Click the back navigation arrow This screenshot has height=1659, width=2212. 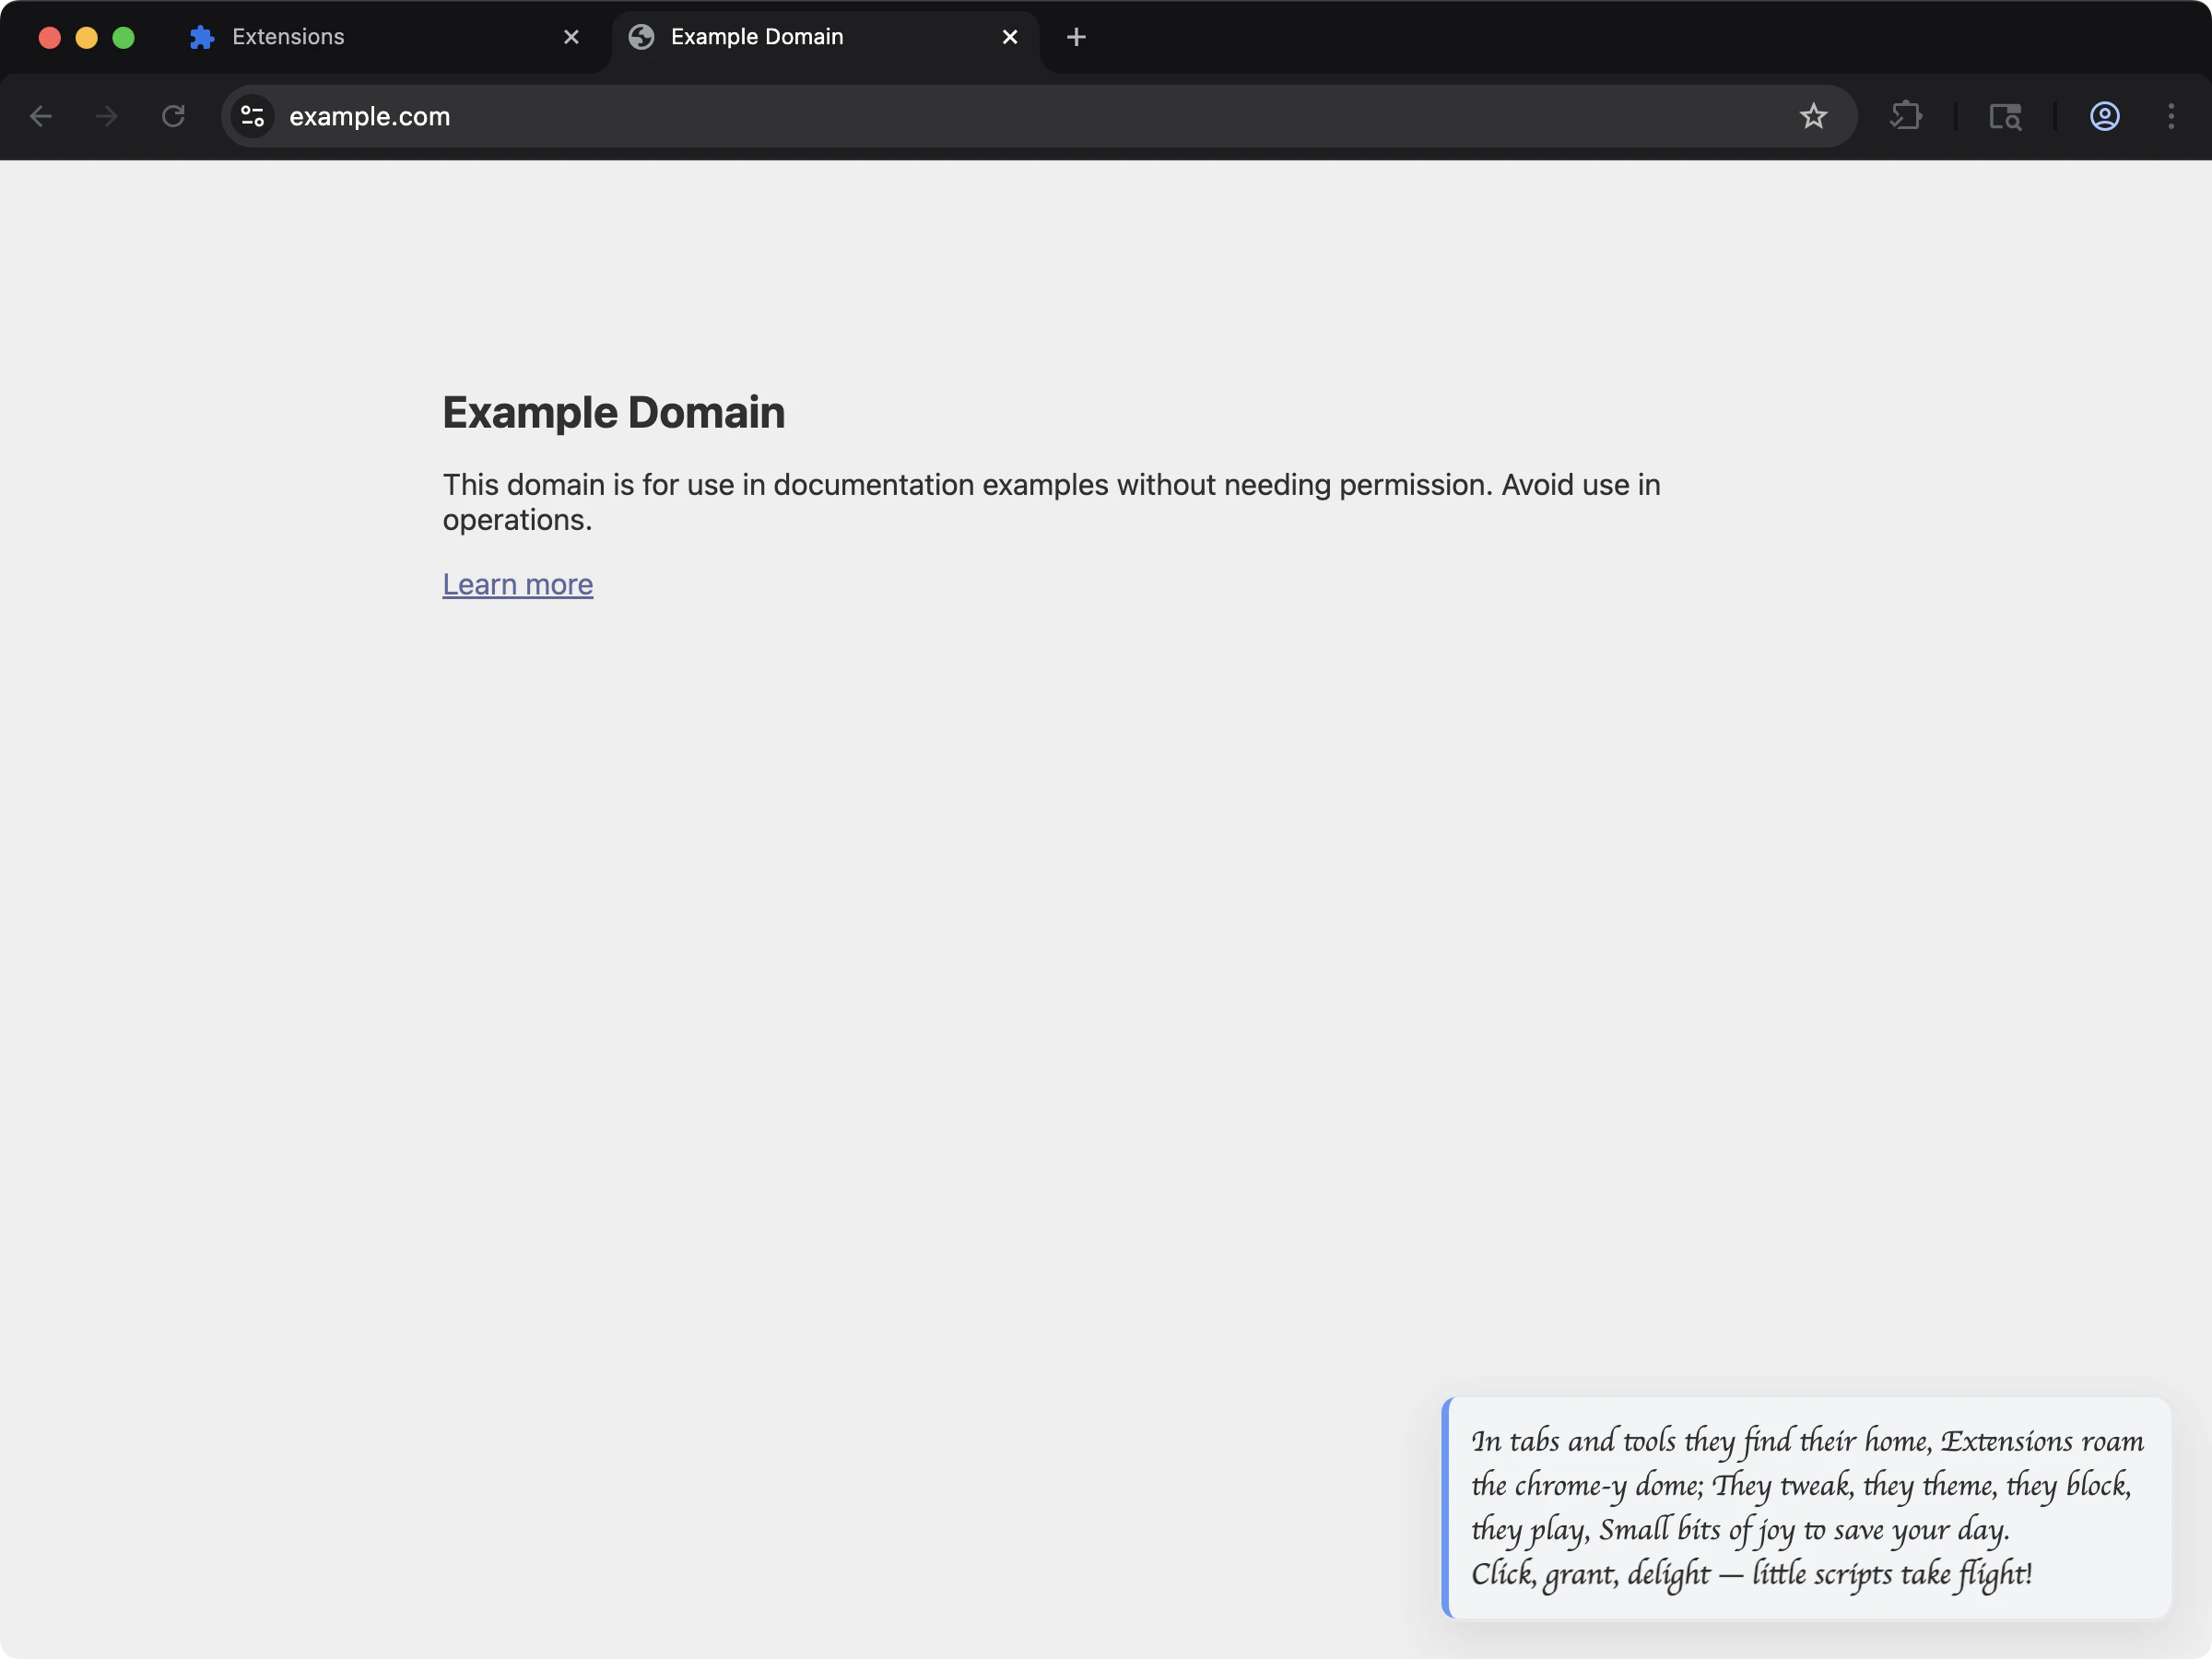point(41,116)
